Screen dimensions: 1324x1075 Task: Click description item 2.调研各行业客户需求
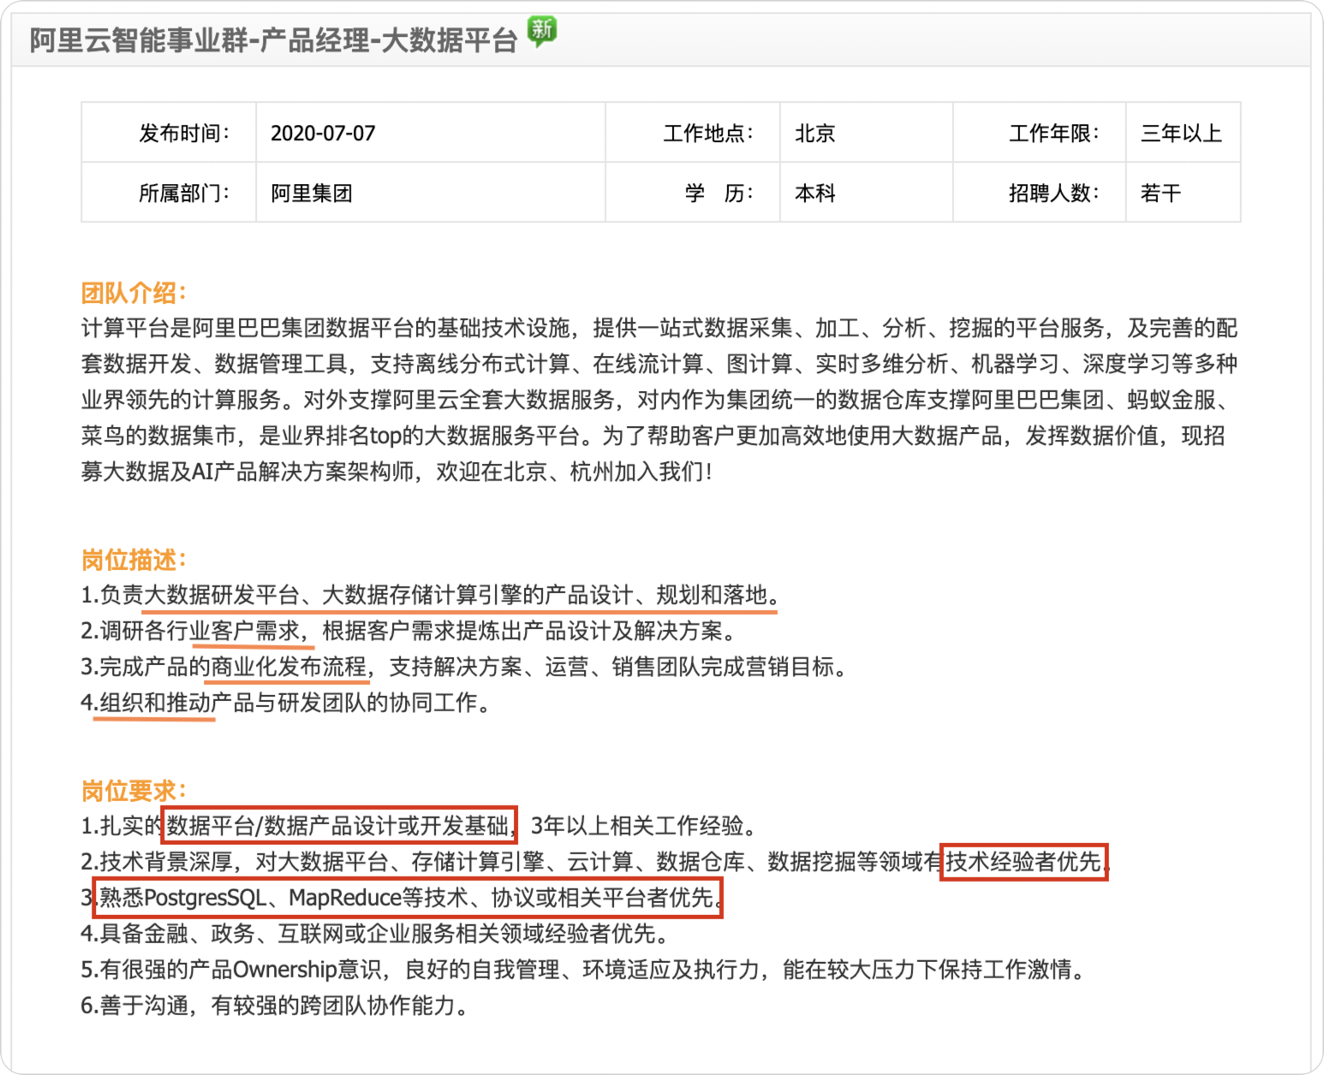tap(409, 631)
